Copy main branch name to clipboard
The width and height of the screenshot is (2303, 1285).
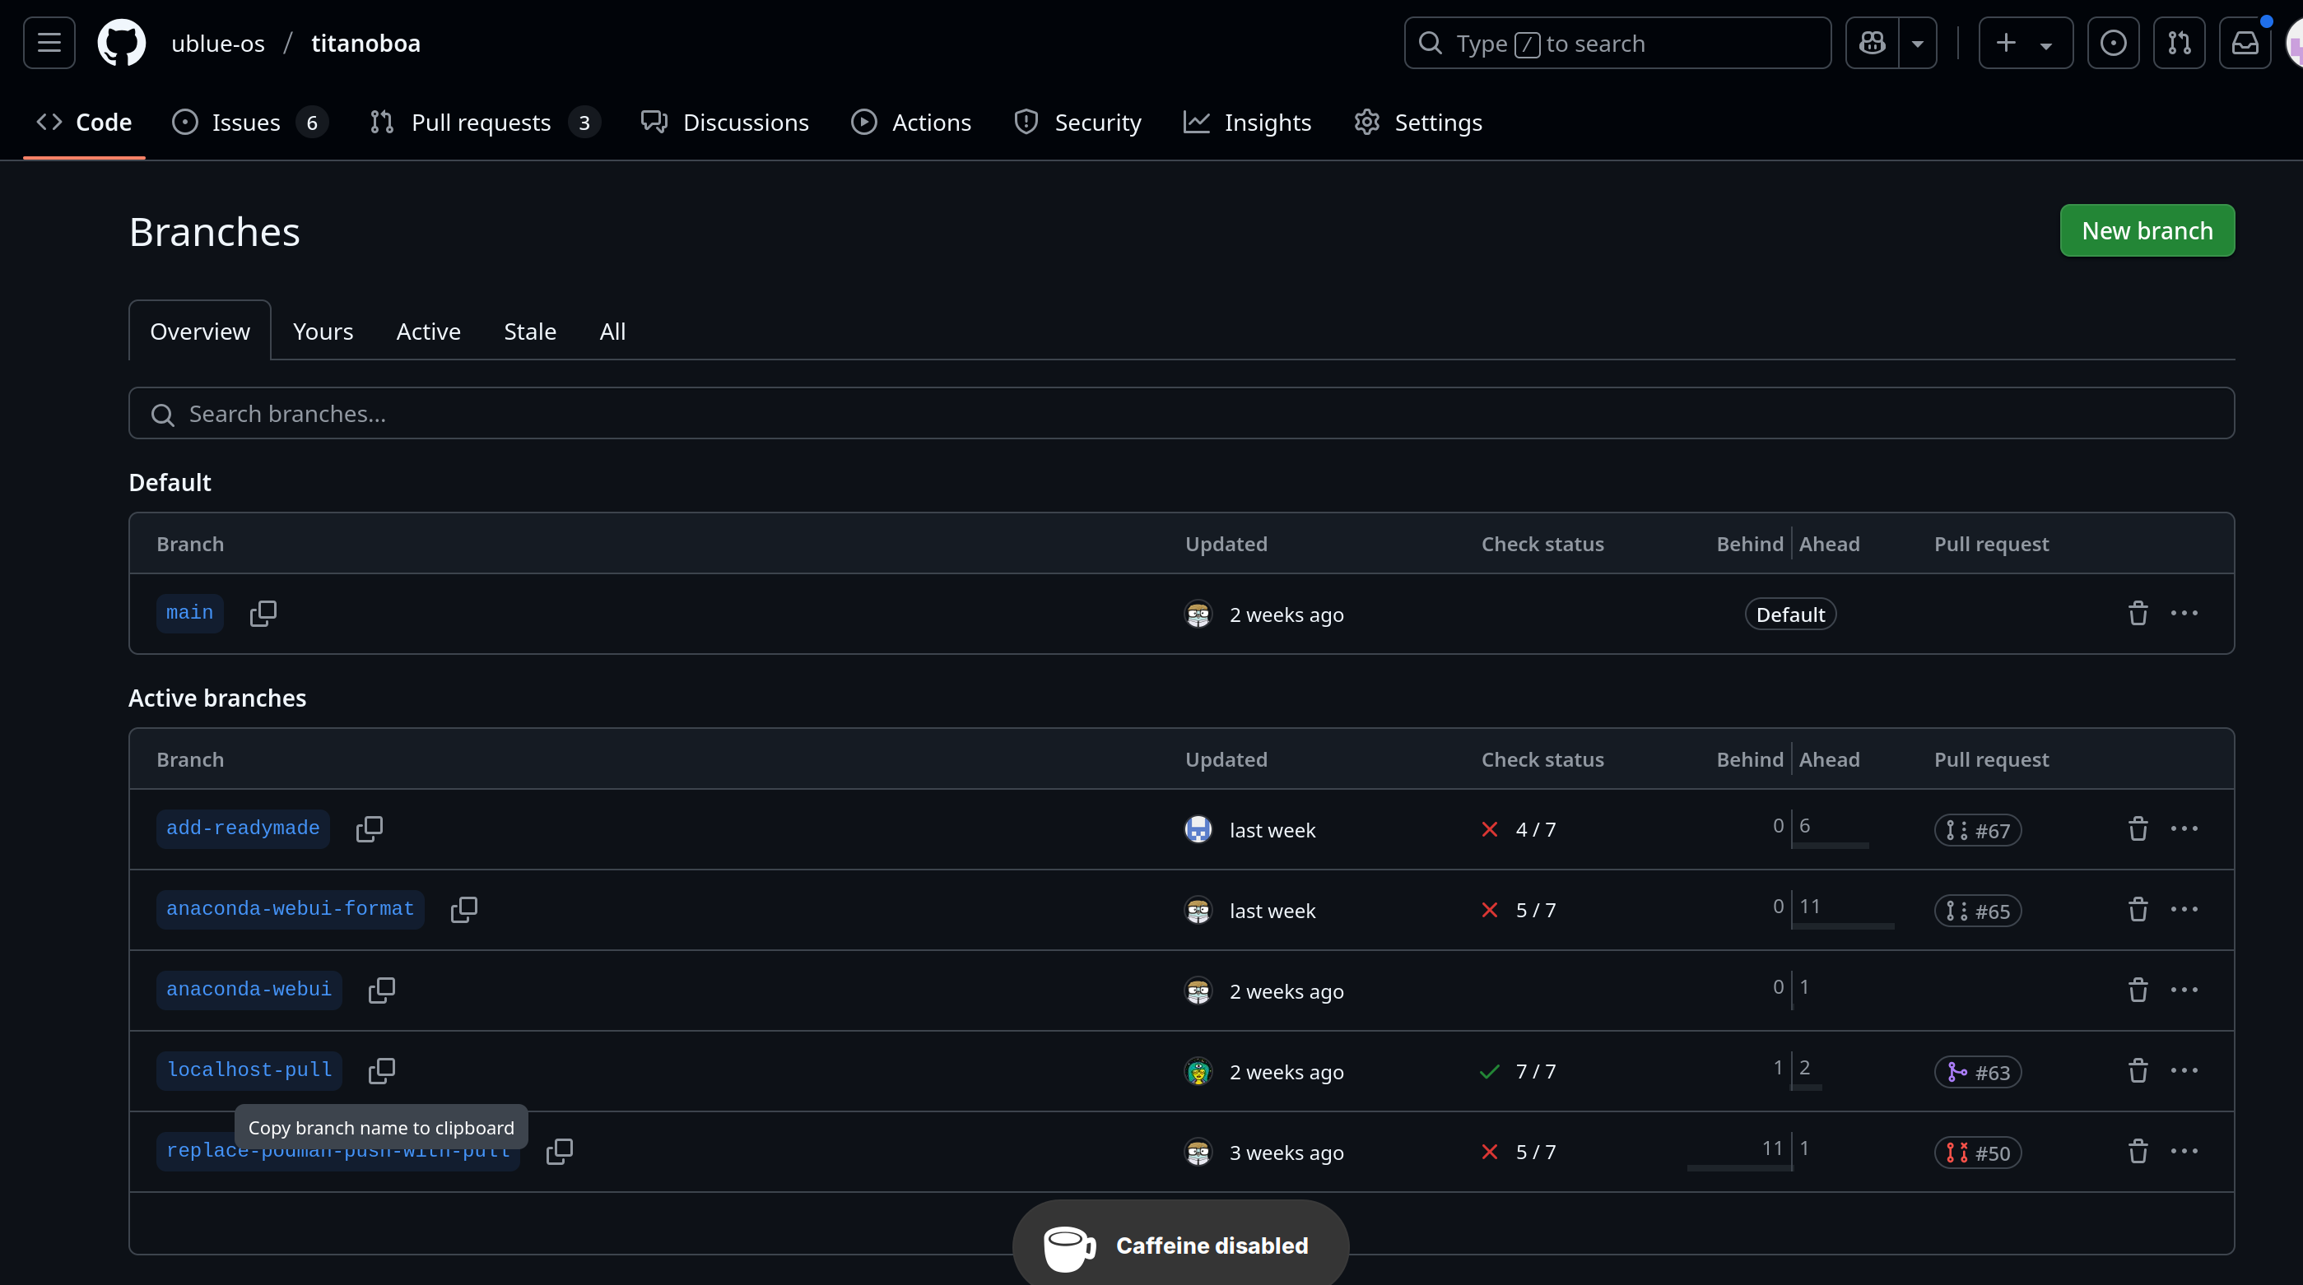(263, 613)
